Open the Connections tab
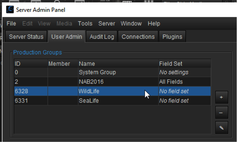This screenshot has height=142, width=237. coord(138,37)
